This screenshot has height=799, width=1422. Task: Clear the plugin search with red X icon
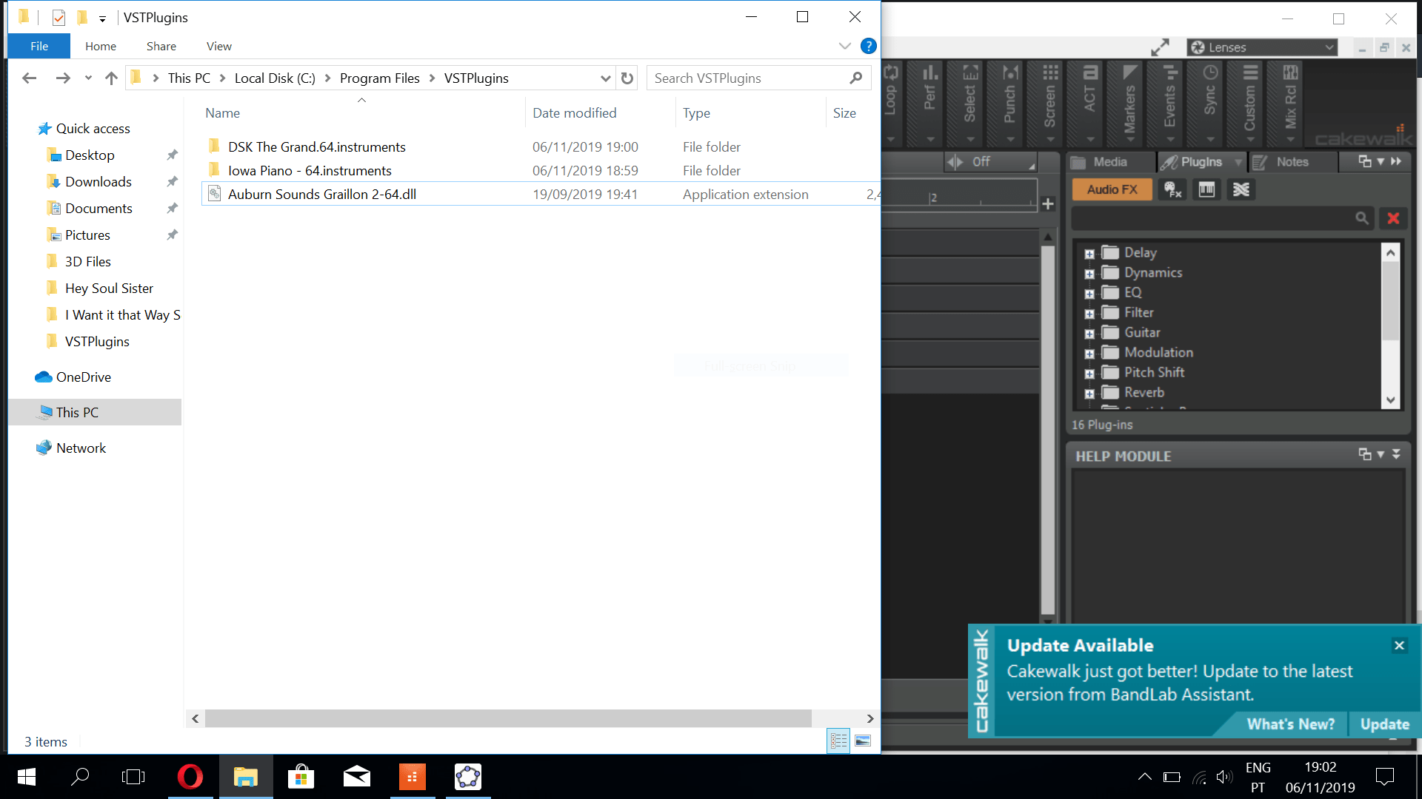click(x=1393, y=218)
